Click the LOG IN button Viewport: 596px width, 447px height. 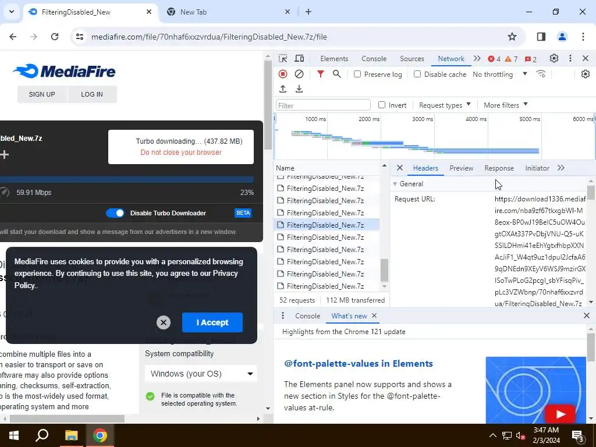[x=91, y=94]
